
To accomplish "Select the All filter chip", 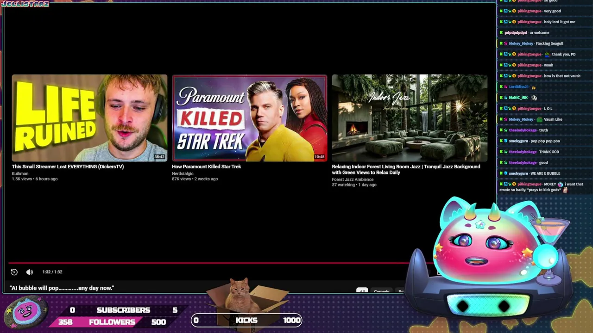I will (362, 291).
